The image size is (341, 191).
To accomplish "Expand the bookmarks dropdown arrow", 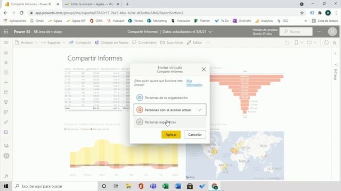I will point(302,42).
